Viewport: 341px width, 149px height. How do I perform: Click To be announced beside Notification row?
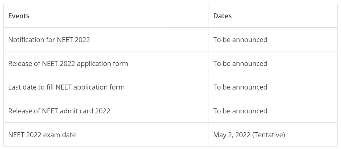tap(240, 40)
